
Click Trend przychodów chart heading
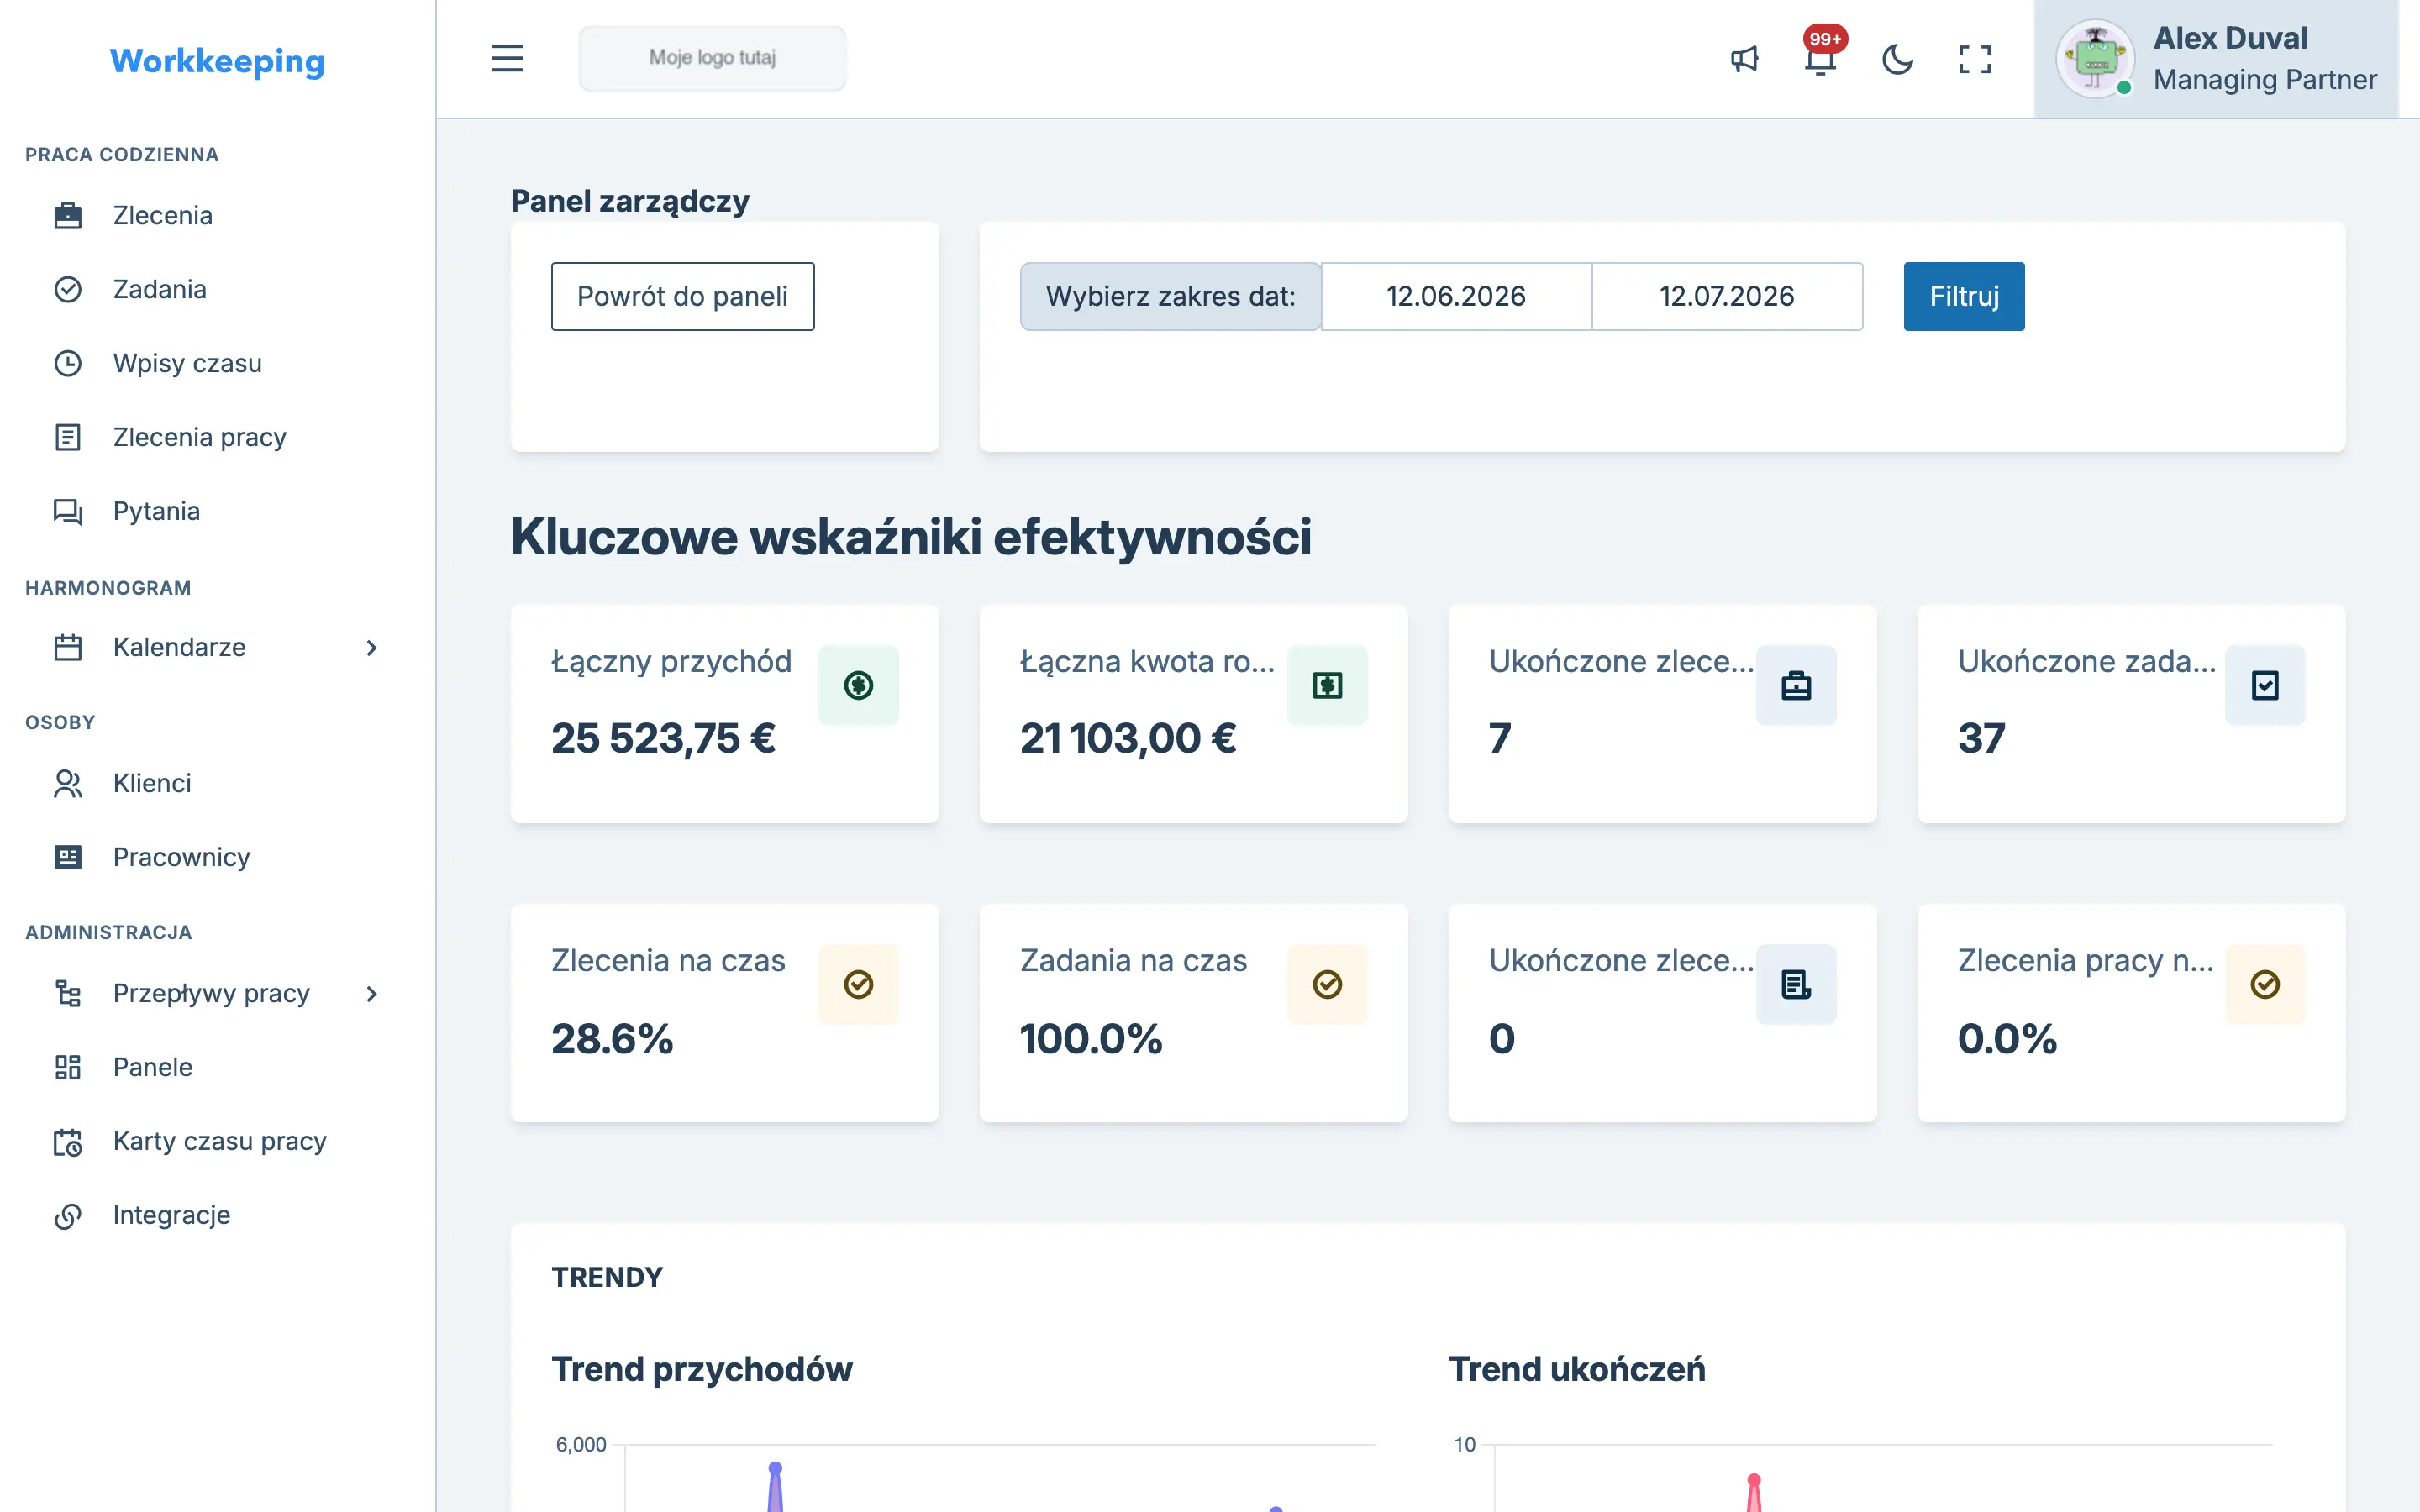[x=702, y=1369]
